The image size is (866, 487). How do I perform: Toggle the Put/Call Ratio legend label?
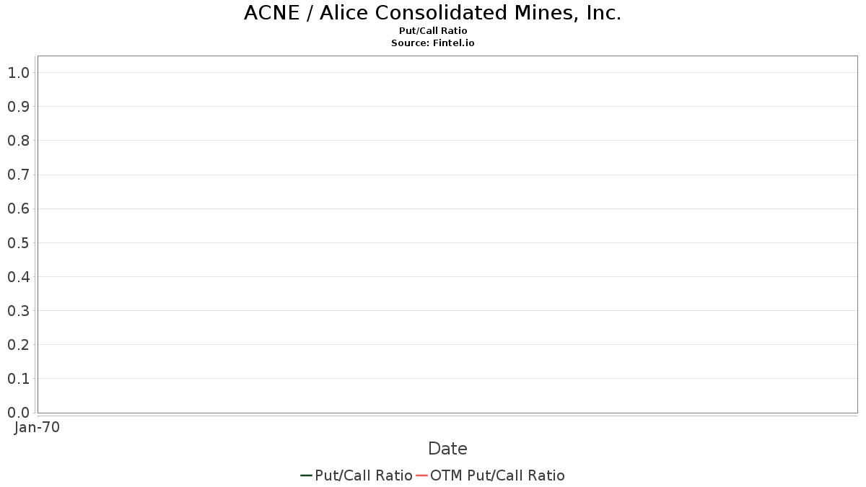click(x=363, y=475)
